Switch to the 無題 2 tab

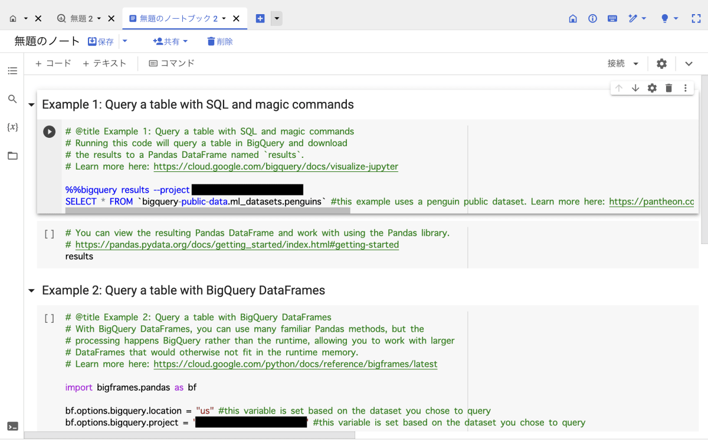click(x=81, y=19)
